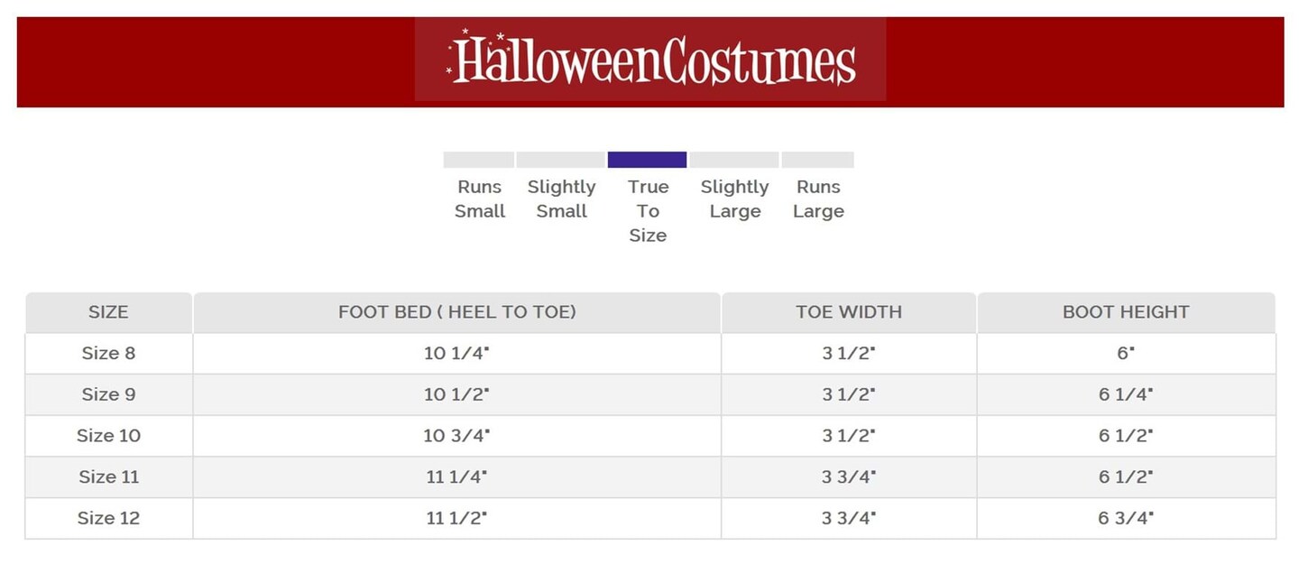Click the HalloweenCostumes logo
1299x564 pixels.
(x=650, y=60)
